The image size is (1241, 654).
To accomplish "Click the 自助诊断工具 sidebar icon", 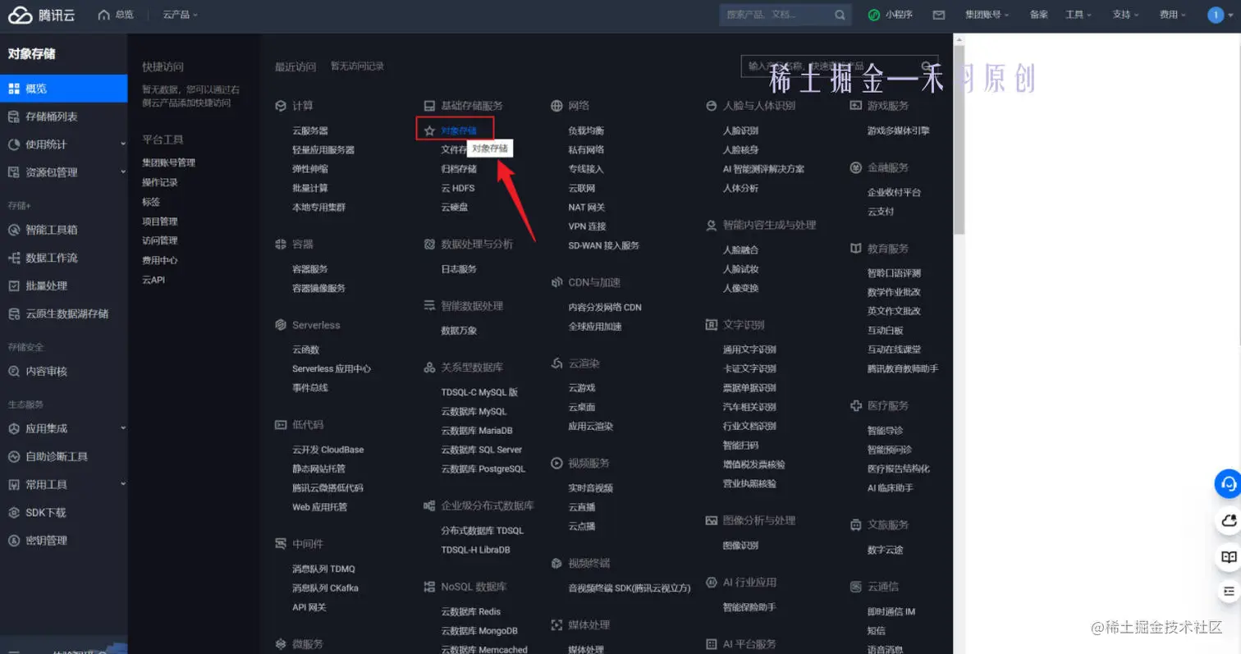I will click(14, 456).
